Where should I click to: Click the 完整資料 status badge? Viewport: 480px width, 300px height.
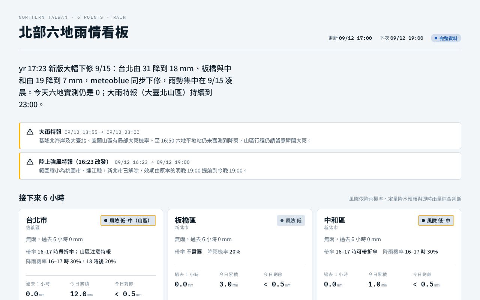click(x=446, y=38)
